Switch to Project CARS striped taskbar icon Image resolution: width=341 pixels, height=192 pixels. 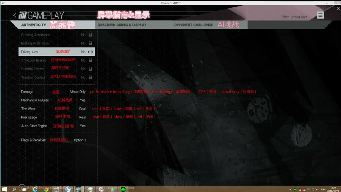point(113,189)
